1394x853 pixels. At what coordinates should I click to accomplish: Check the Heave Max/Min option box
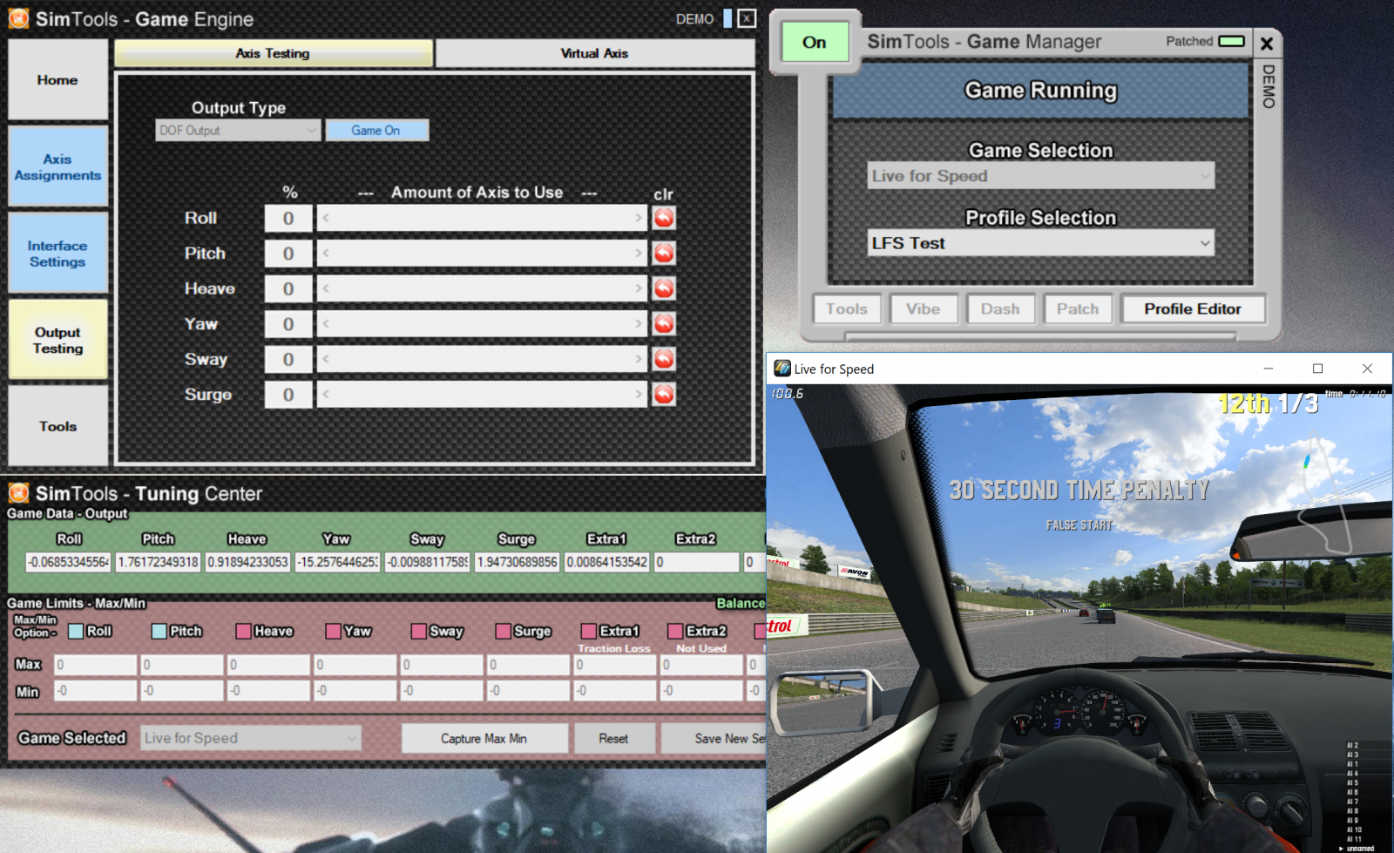243,631
